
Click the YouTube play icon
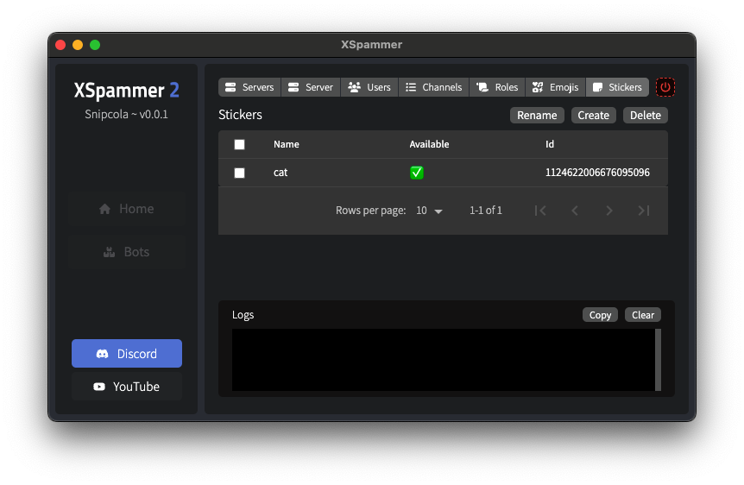click(x=99, y=387)
